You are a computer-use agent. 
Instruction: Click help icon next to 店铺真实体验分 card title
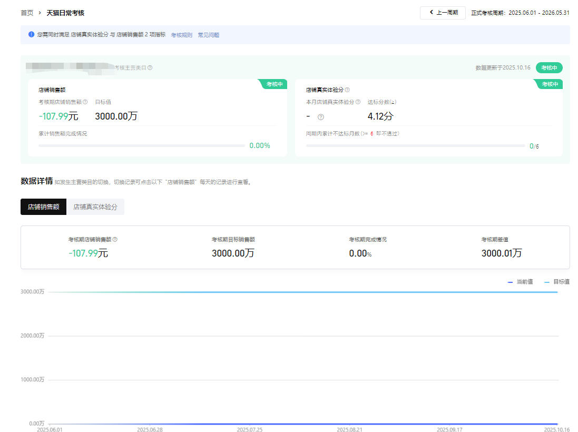[x=347, y=90]
